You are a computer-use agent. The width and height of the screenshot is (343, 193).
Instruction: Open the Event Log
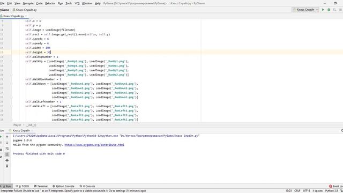336,186
